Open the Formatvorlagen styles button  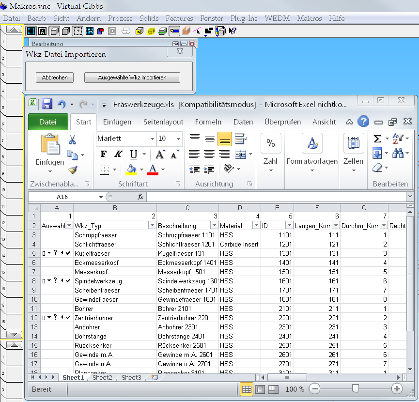click(312, 154)
